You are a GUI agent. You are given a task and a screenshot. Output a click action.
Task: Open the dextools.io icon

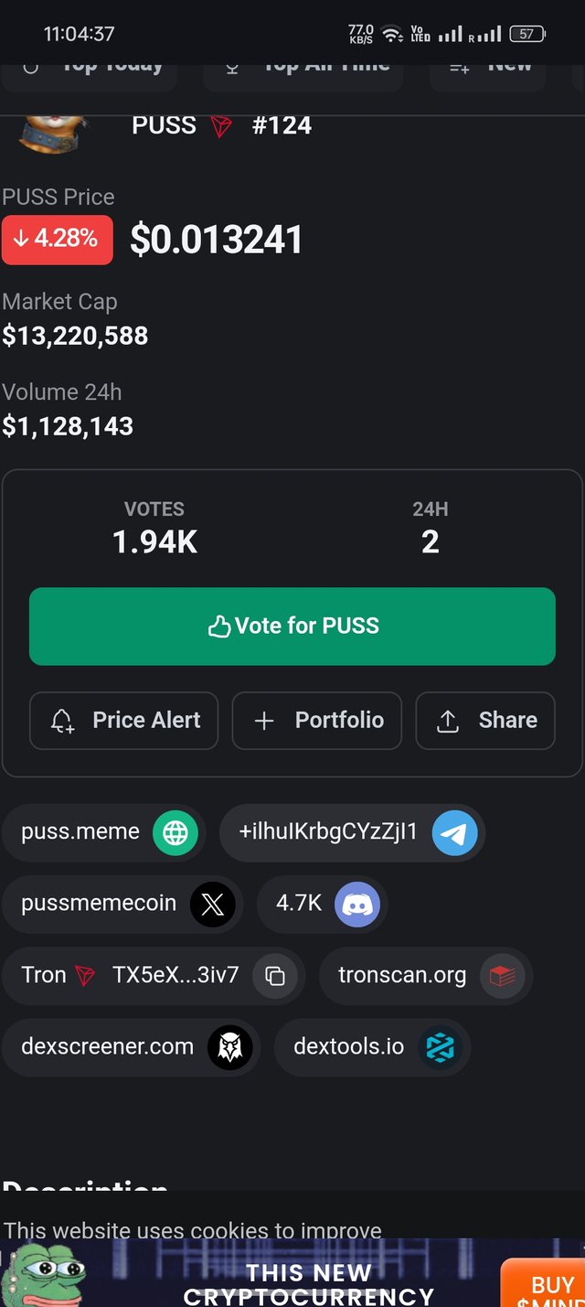pos(441,1047)
